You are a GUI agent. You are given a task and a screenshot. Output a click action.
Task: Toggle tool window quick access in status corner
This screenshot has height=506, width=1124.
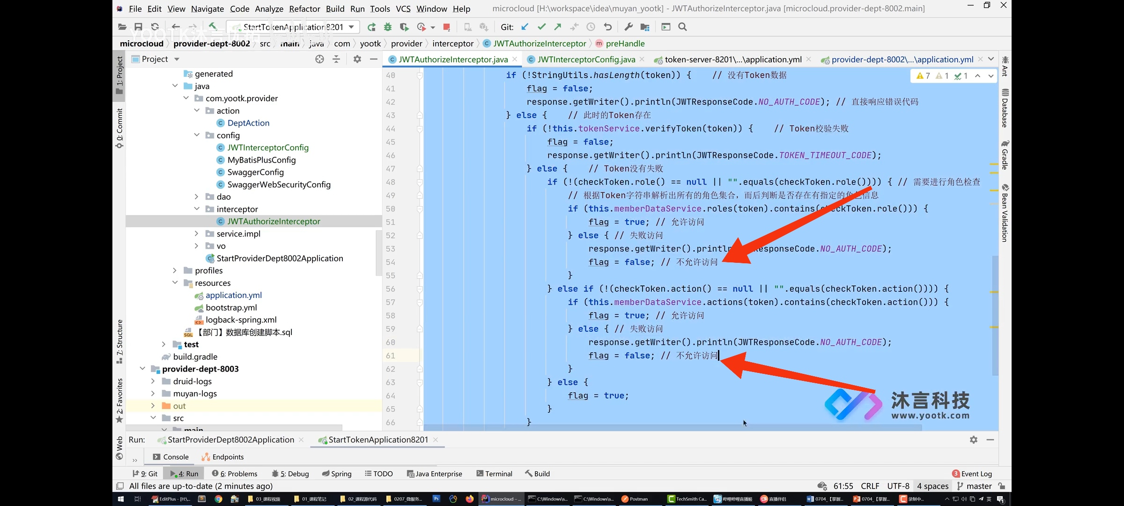120,486
